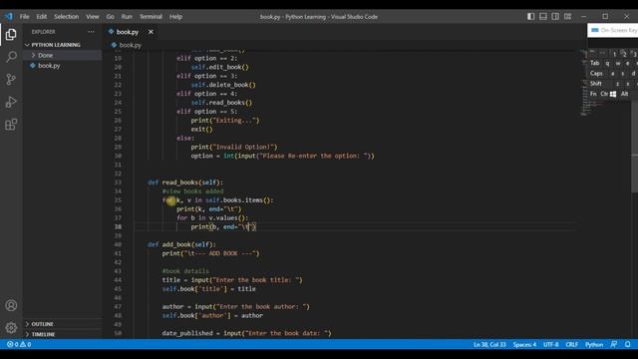The width and height of the screenshot is (638, 359).
Task: Click the Shift key on On-Screen Keyboard
Action: click(596, 84)
